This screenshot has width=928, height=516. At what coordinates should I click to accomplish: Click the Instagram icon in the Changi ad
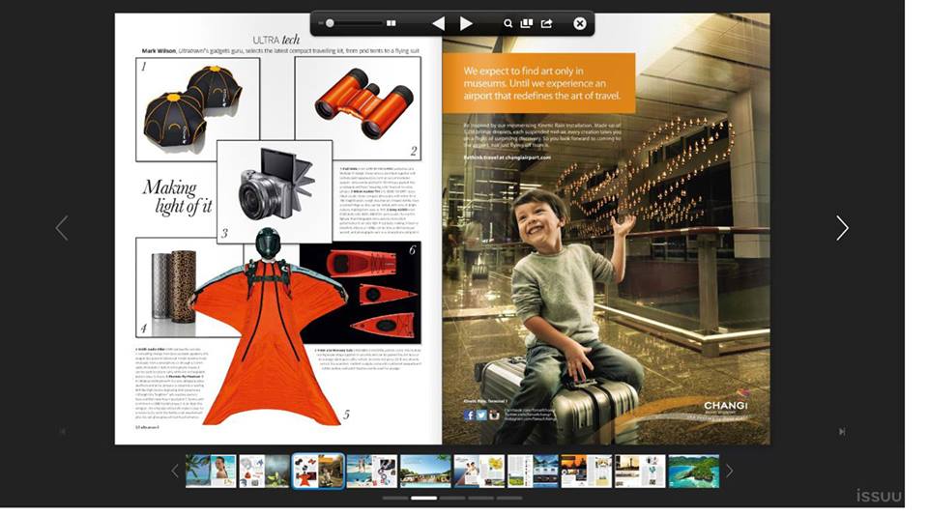pyautogui.click(x=494, y=415)
